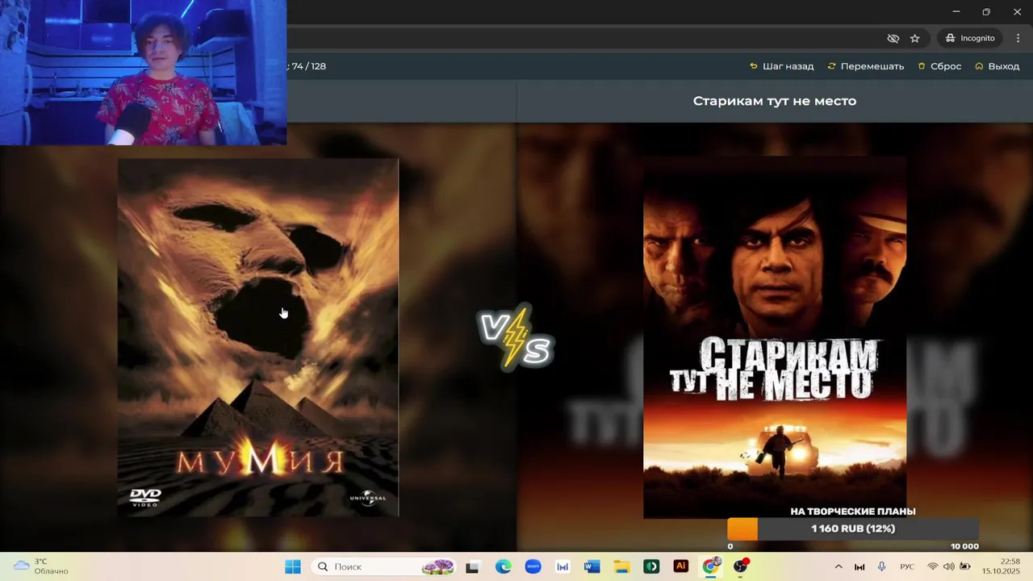Open the Incognito profile chip

tap(970, 38)
